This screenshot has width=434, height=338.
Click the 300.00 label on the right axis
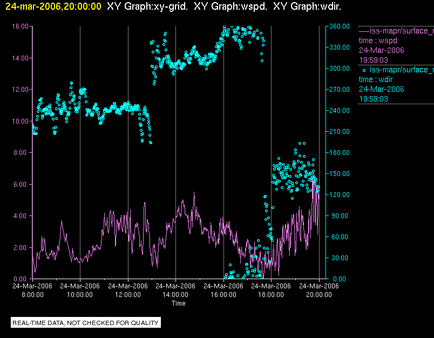[340, 69]
